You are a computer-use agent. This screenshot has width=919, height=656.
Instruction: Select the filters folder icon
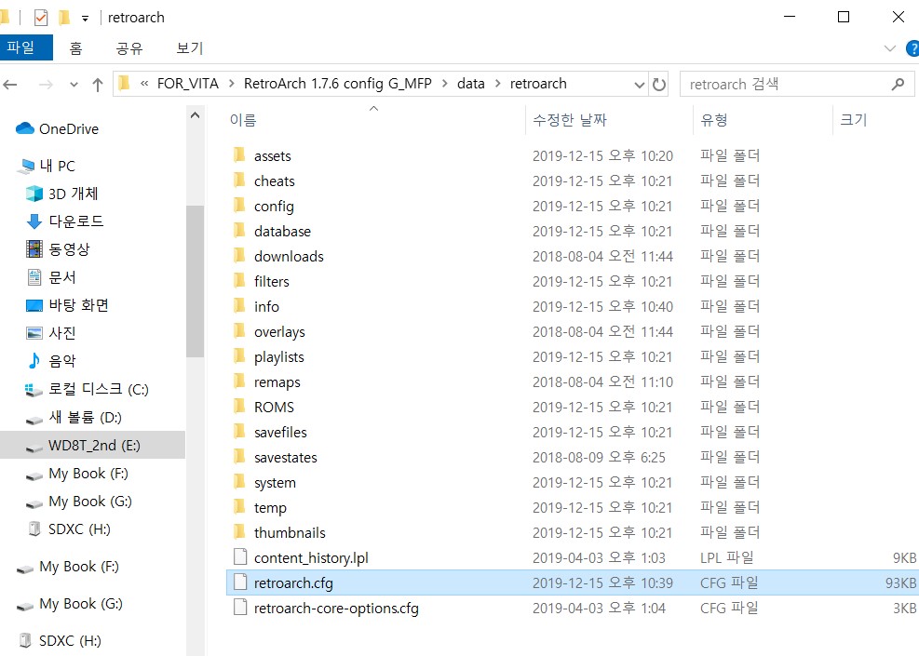(239, 281)
